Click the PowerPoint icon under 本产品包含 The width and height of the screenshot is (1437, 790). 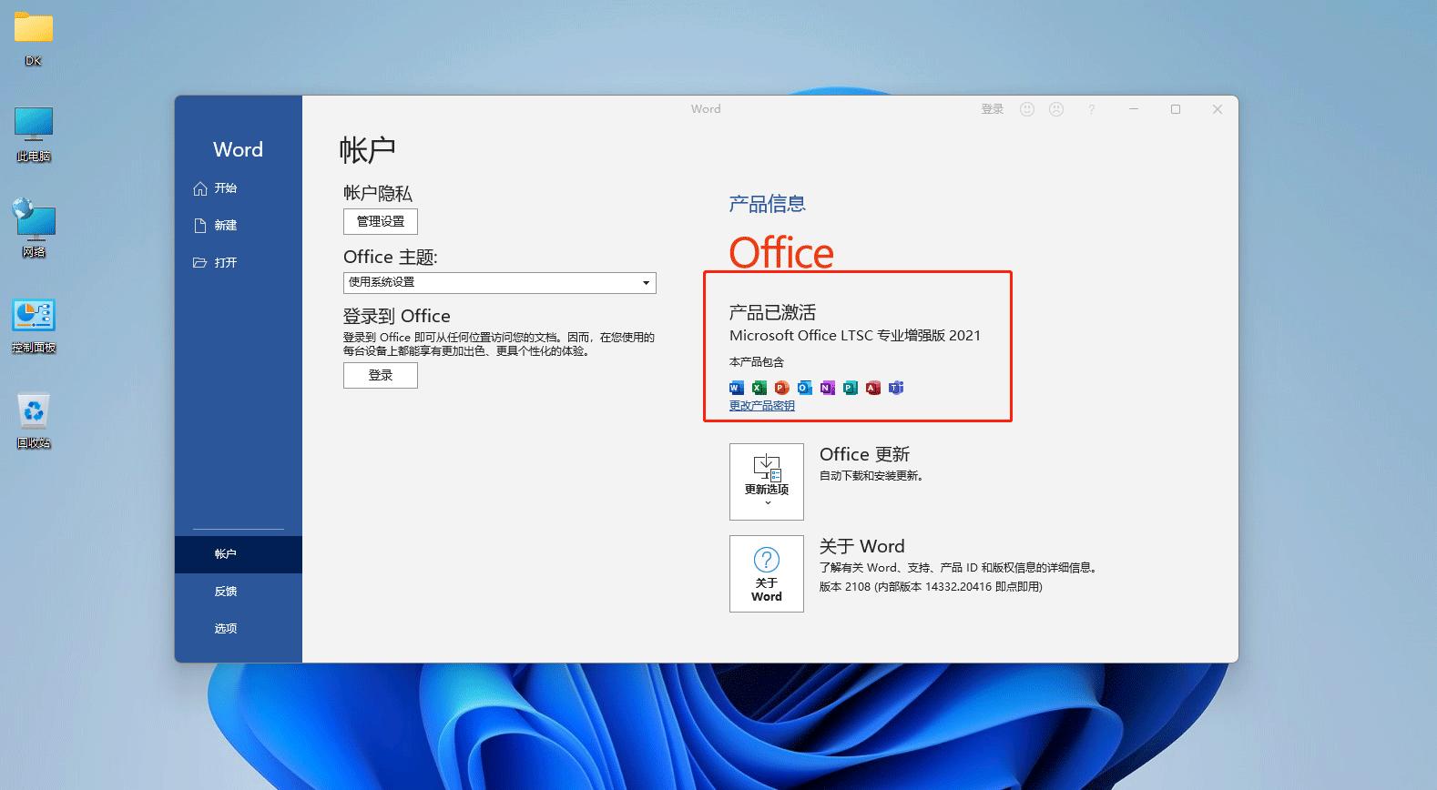point(781,388)
